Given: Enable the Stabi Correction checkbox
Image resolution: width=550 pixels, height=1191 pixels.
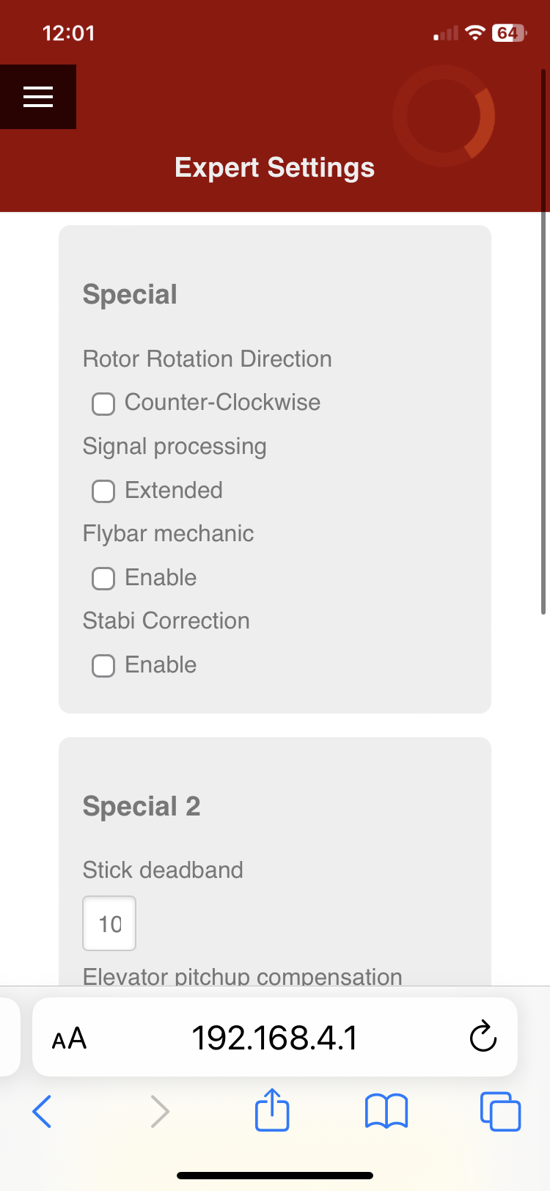Looking at the screenshot, I should click(x=103, y=665).
